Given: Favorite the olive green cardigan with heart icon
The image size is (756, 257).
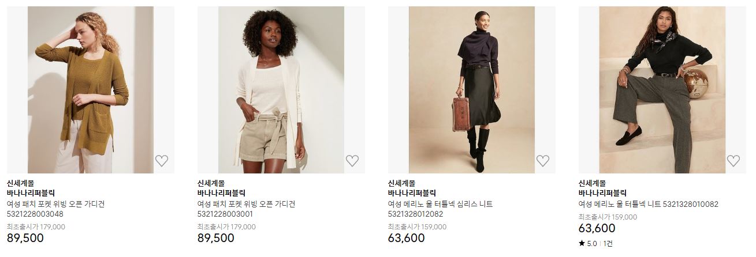Looking at the screenshot, I should (162, 161).
